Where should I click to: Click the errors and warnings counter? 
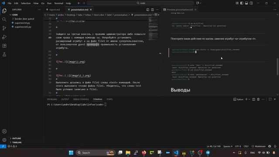12,147
